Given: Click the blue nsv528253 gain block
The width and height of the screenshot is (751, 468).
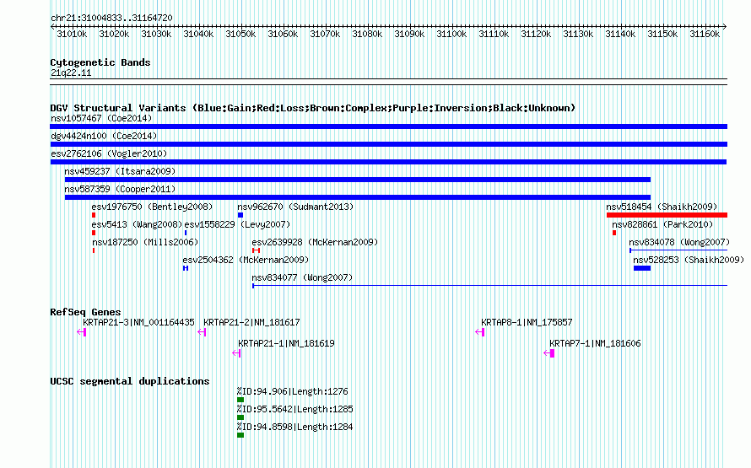Looking at the screenshot, I should coord(642,268).
